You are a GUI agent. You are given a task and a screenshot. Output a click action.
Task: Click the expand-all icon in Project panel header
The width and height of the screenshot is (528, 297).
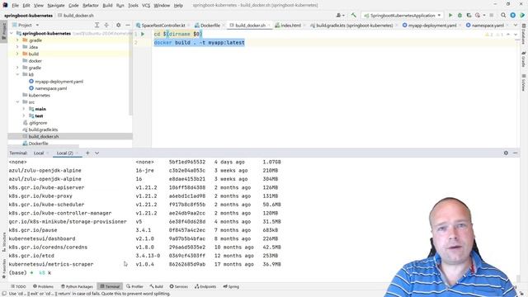pyautogui.click(x=97, y=25)
